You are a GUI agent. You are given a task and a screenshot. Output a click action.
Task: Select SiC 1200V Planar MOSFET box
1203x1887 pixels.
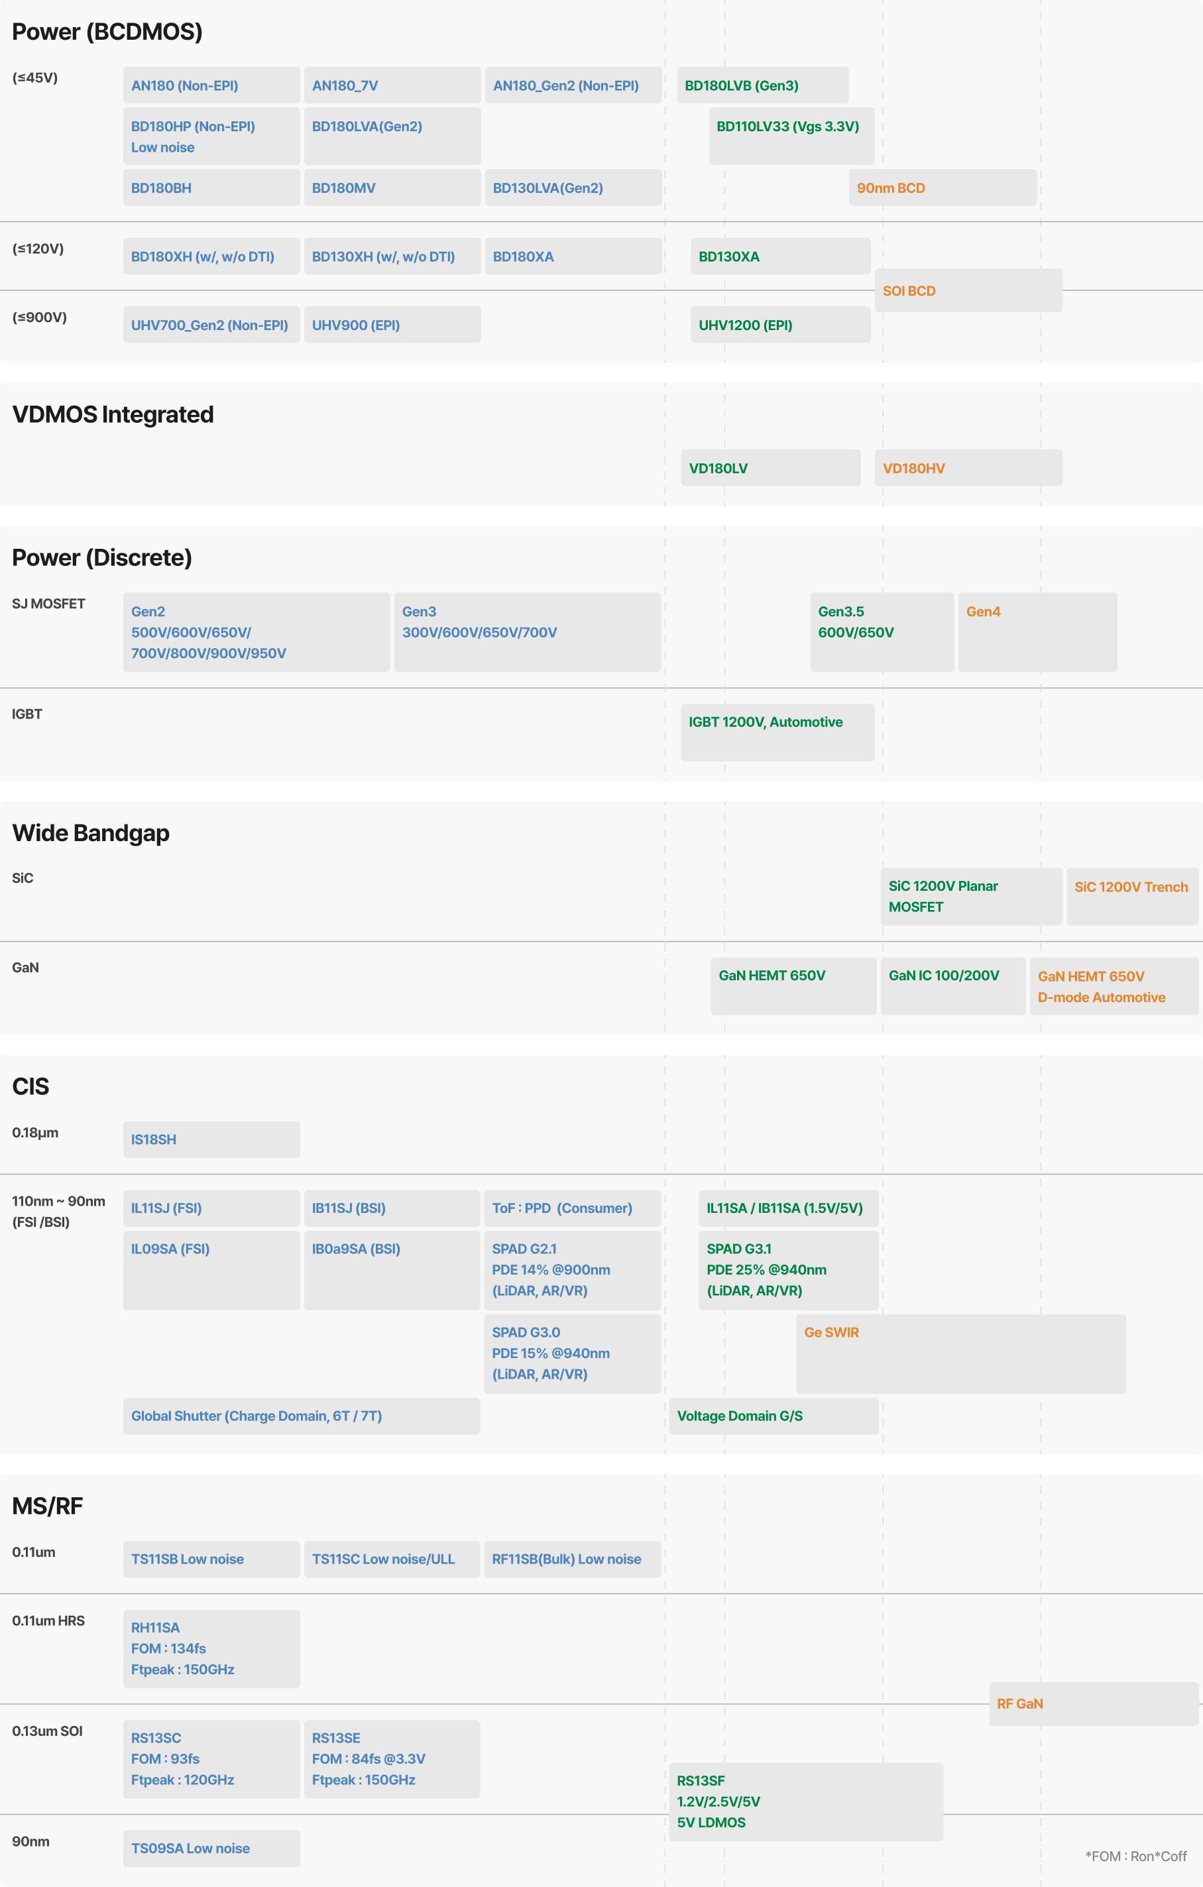pos(970,897)
